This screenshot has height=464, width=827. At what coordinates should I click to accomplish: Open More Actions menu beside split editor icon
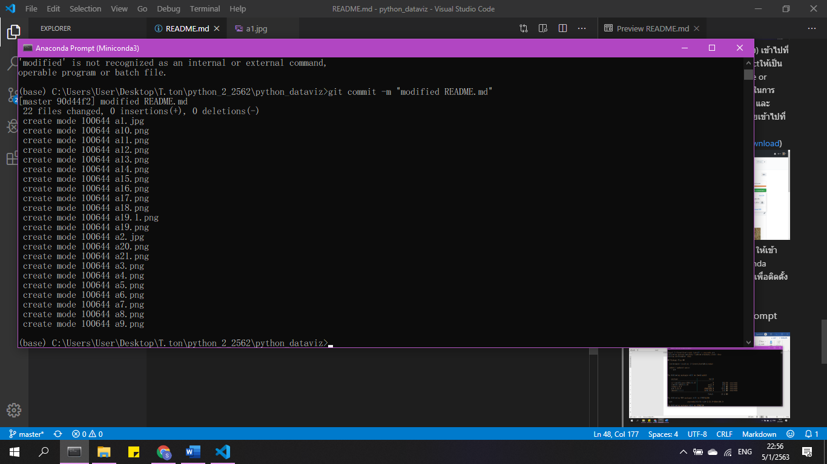582,28
